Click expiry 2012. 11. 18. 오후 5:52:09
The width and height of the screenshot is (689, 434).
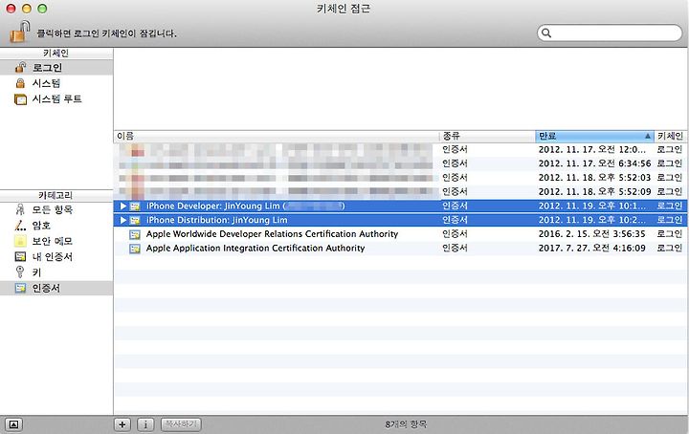coord(594,191)
